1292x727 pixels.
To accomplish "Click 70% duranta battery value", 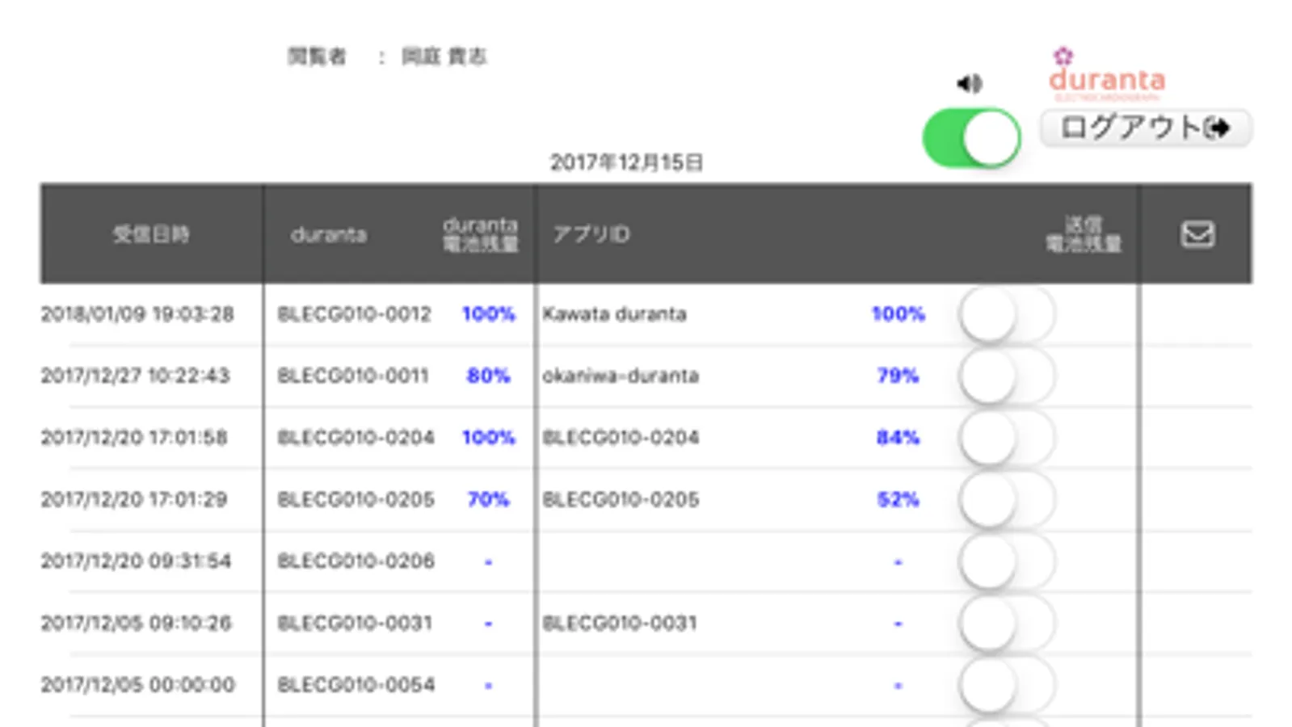I will pos(488,499).
